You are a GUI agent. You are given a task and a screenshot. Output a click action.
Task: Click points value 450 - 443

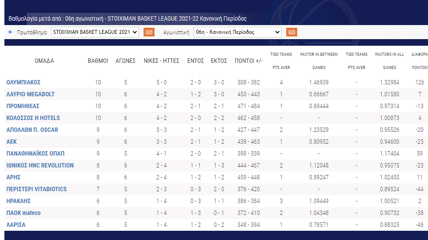pos(249,94)
